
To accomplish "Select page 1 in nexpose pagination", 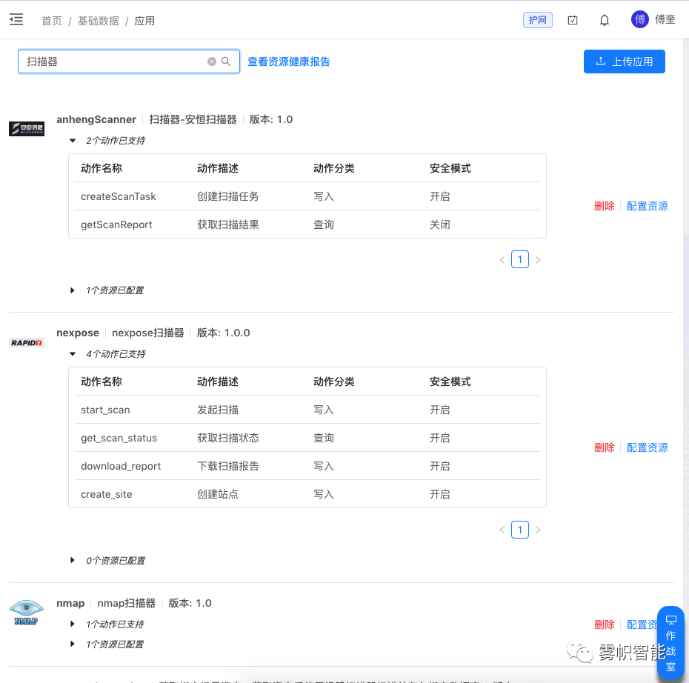I will (x=520, y=530).
